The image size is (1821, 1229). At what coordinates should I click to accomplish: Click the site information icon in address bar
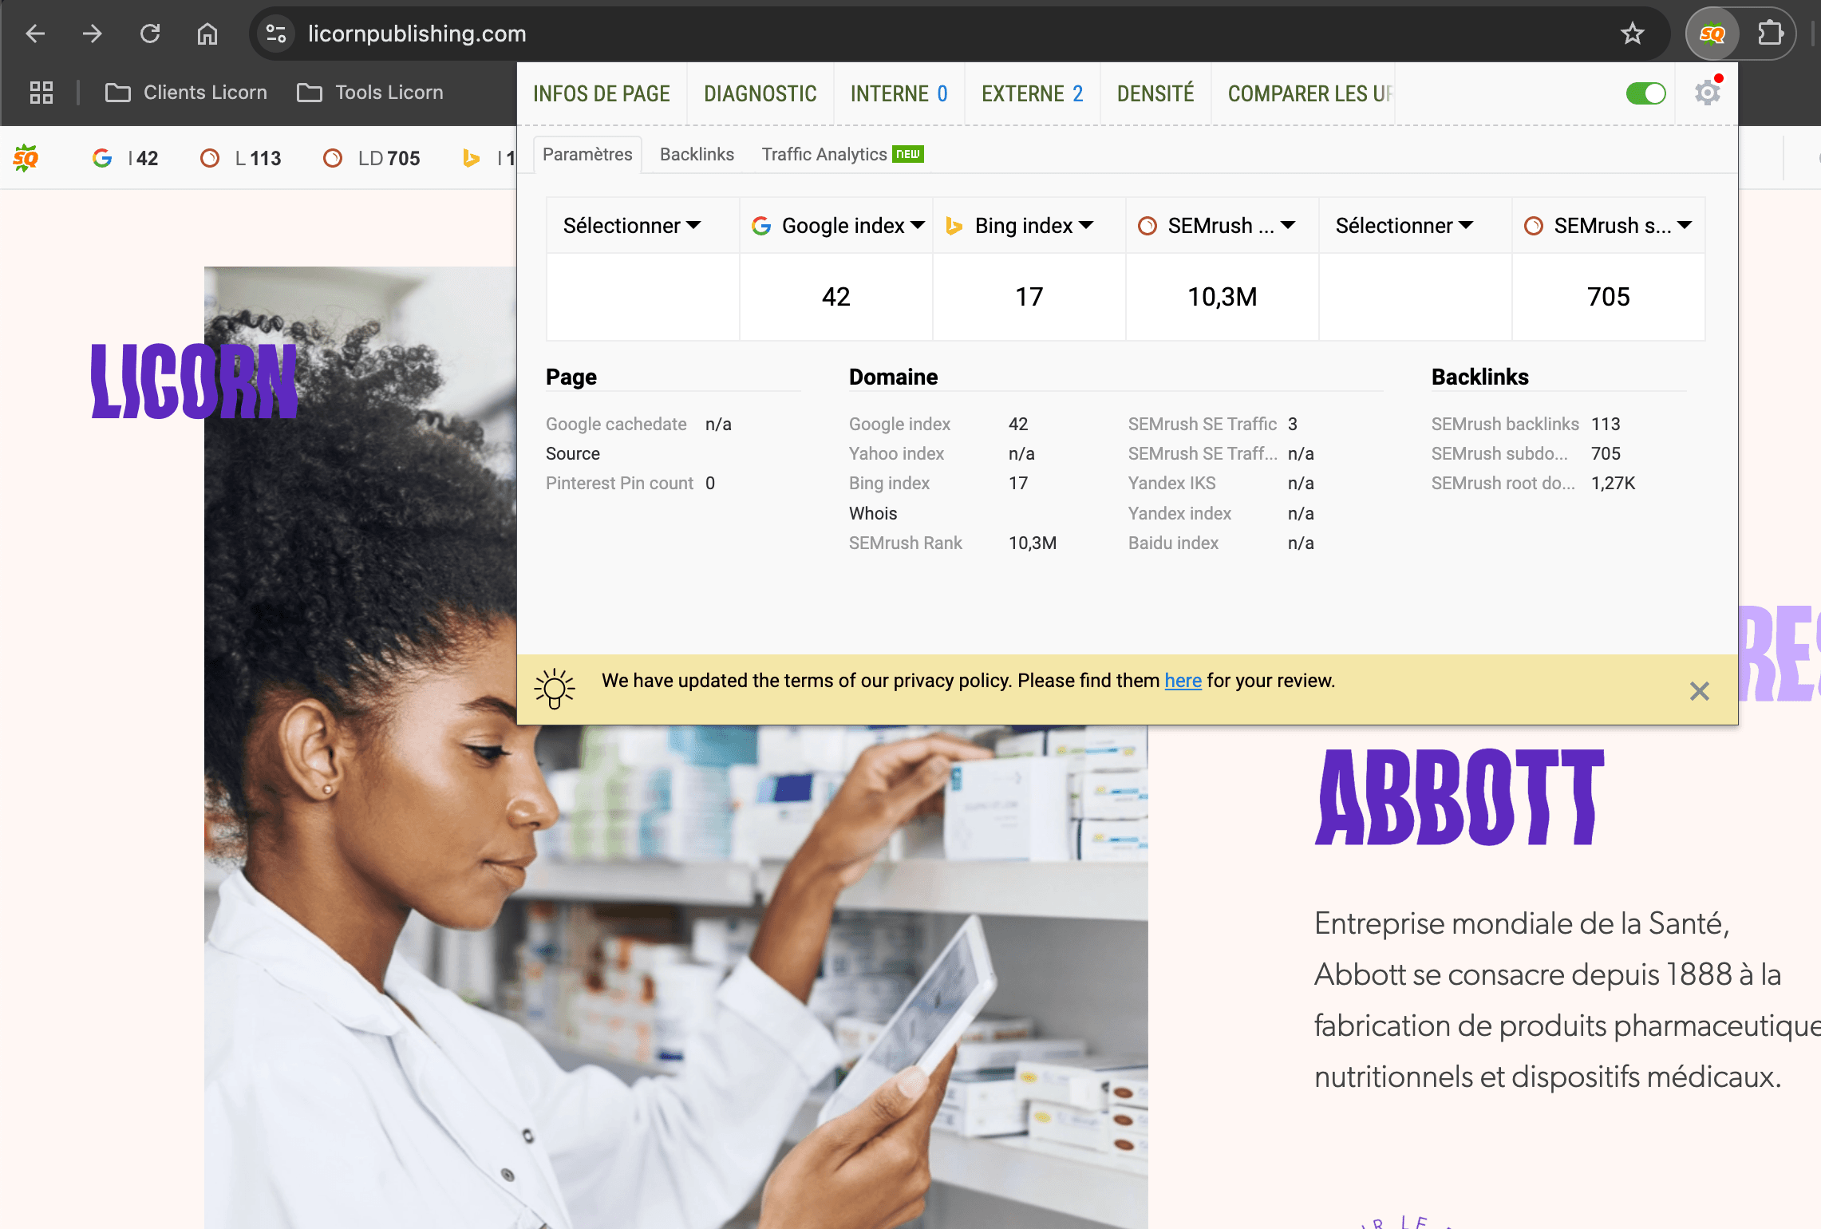coord(276,34)
